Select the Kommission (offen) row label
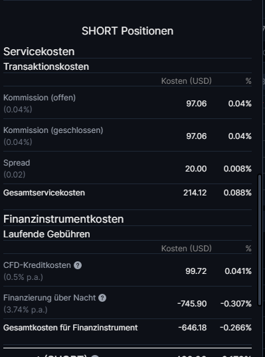 (39, 98)
